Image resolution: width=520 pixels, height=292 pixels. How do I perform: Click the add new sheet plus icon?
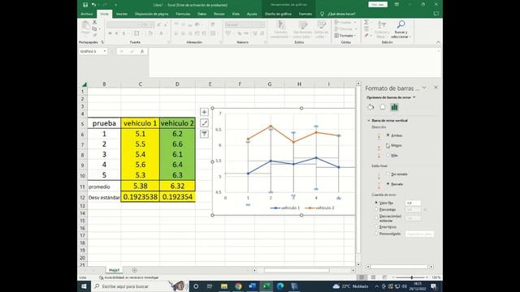click(134, 270)
